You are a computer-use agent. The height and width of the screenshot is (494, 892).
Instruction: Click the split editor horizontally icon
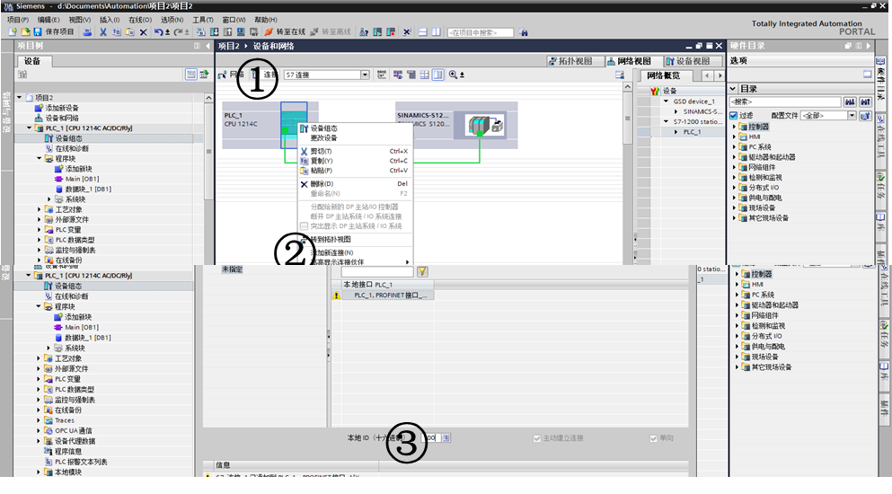pyautogui.click(x=423, y=31)
